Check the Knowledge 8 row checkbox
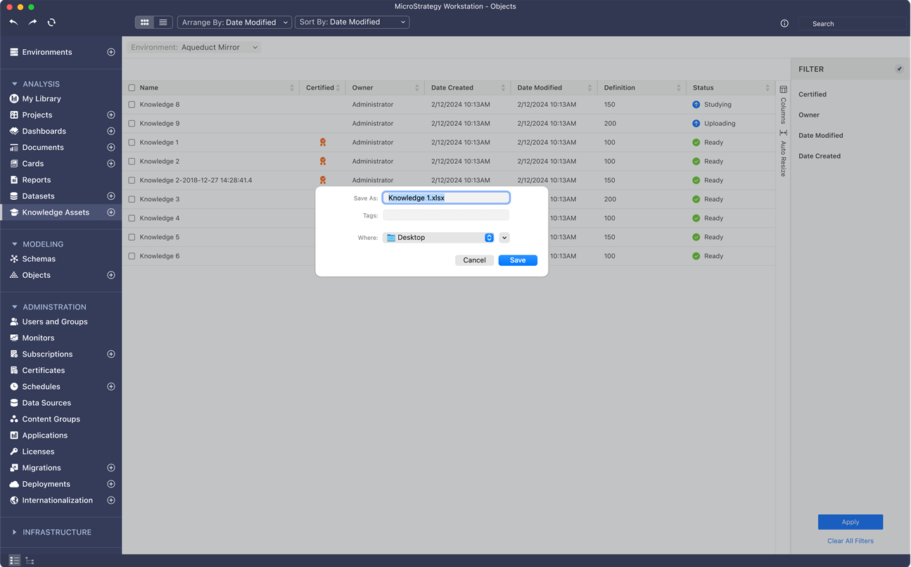 click(x=132, y=105)
